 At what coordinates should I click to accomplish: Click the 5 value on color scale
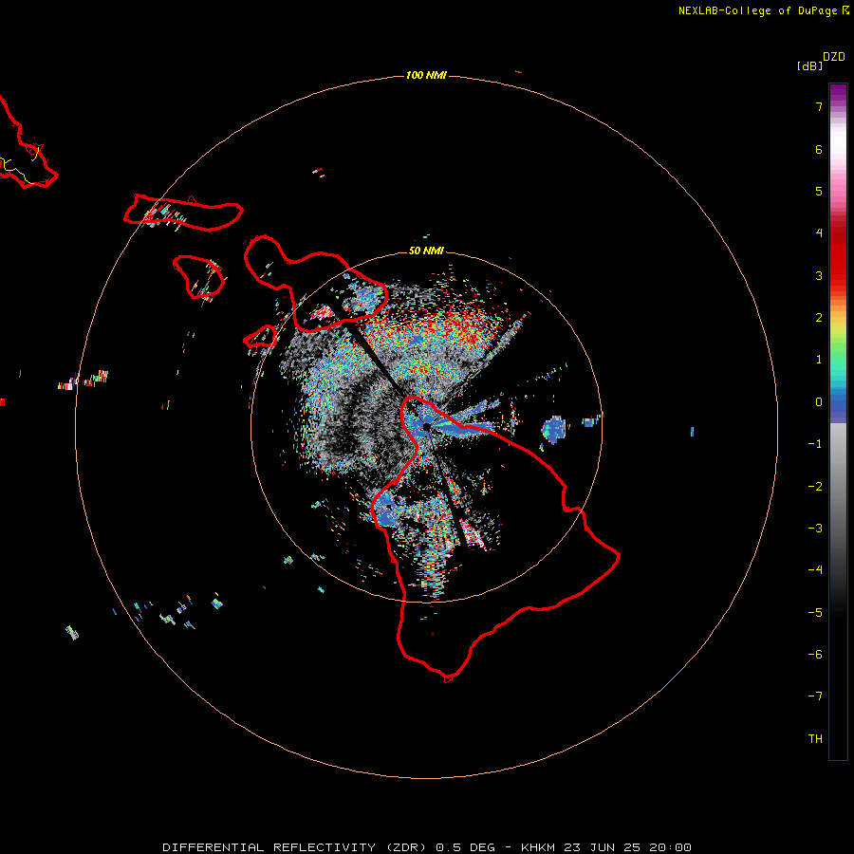tap(819, 191)
